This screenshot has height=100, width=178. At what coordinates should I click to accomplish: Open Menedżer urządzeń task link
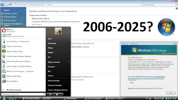[10, 13]
